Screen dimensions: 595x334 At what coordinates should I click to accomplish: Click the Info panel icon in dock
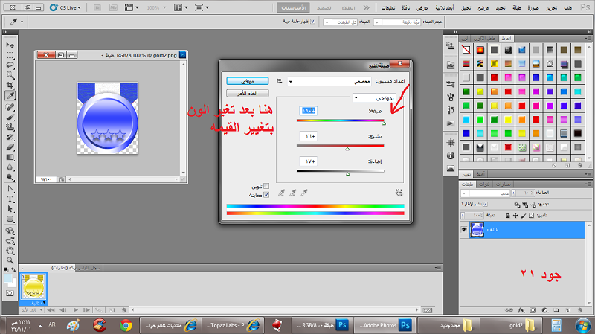point(449,155)
